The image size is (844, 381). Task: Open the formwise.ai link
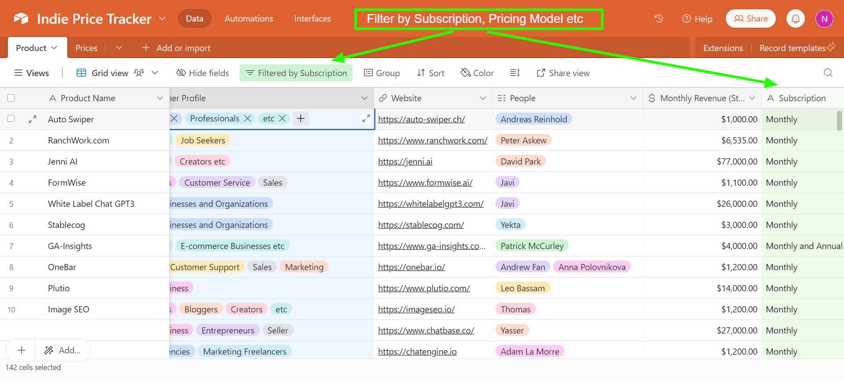[425, 183]
